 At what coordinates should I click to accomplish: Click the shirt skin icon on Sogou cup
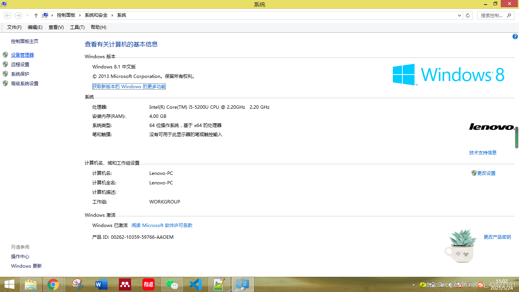coord(466,254)
